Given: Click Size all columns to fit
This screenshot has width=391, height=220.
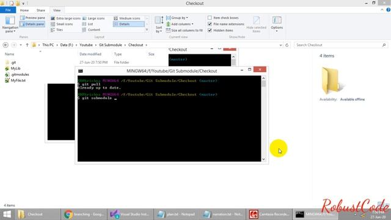Looking at the screenshot, I should pyautogui.click(x=185, y=31).
